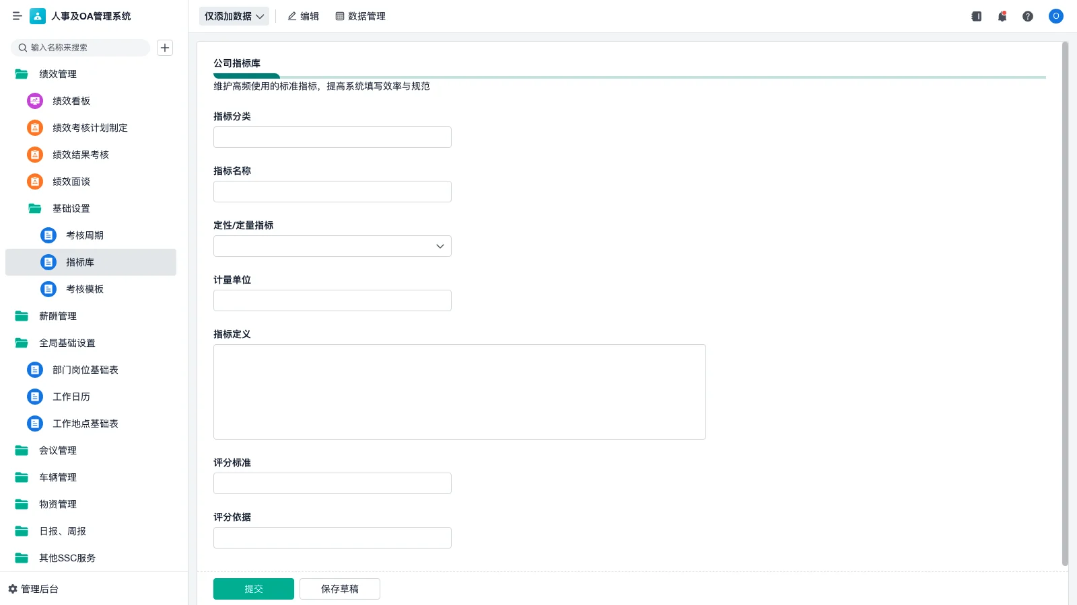Open the address book icon in header
1077x605 pixels.
pyautogui.click(x=976, y=16)
